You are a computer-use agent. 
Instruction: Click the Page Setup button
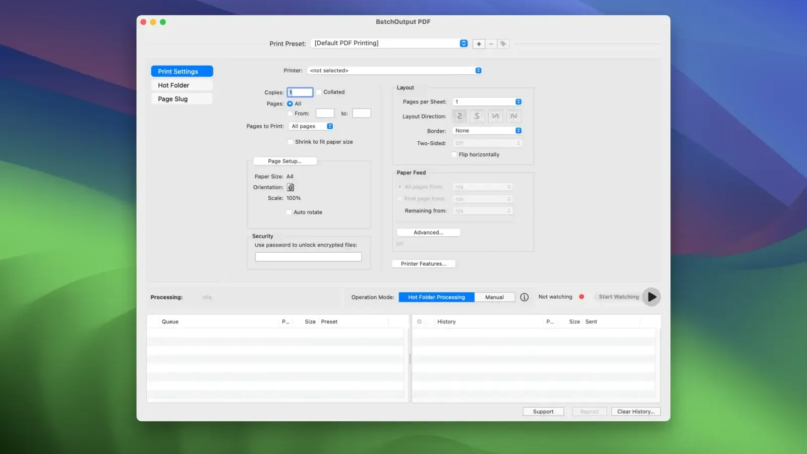coord(284,161)
